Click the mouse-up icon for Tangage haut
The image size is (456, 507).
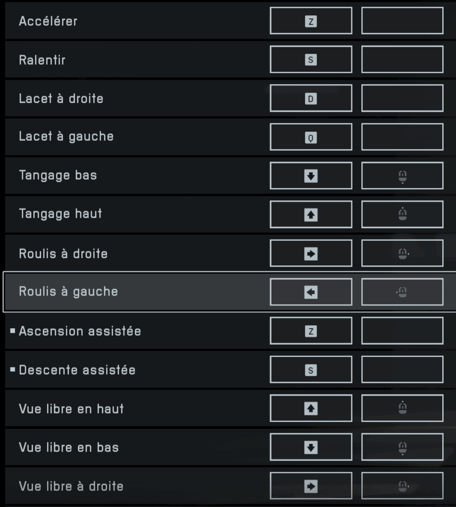point(402,214)
